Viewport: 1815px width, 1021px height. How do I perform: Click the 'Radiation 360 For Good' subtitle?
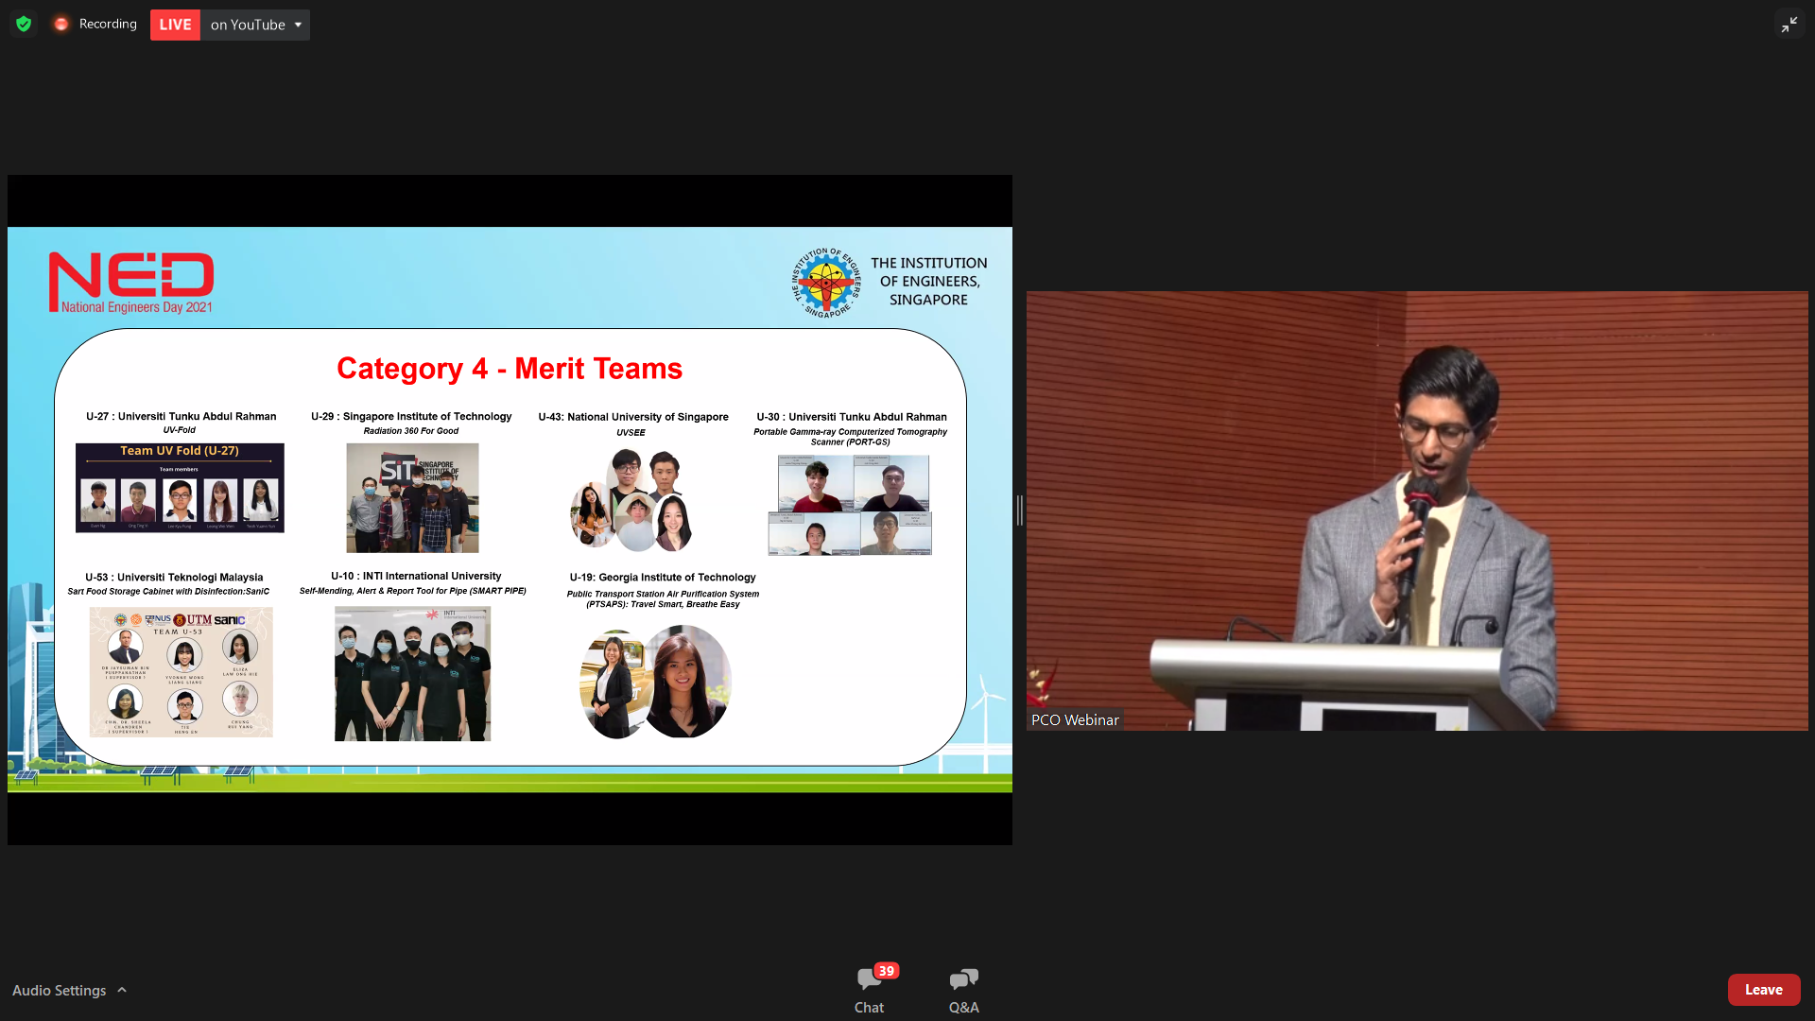(411, 431)
